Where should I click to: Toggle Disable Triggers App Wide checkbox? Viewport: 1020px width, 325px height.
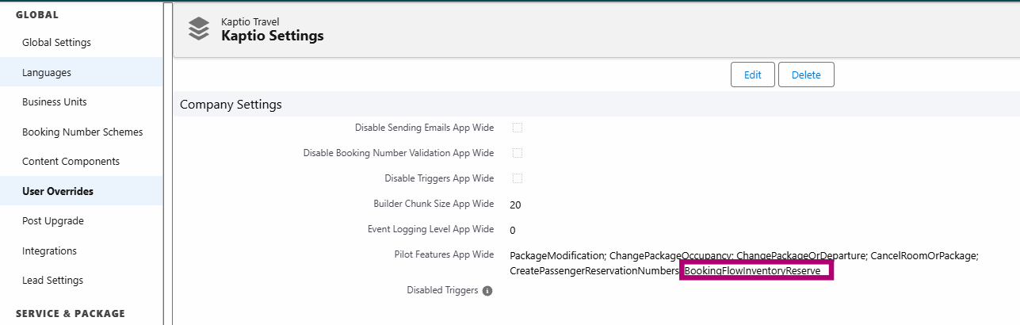point(518,178)
